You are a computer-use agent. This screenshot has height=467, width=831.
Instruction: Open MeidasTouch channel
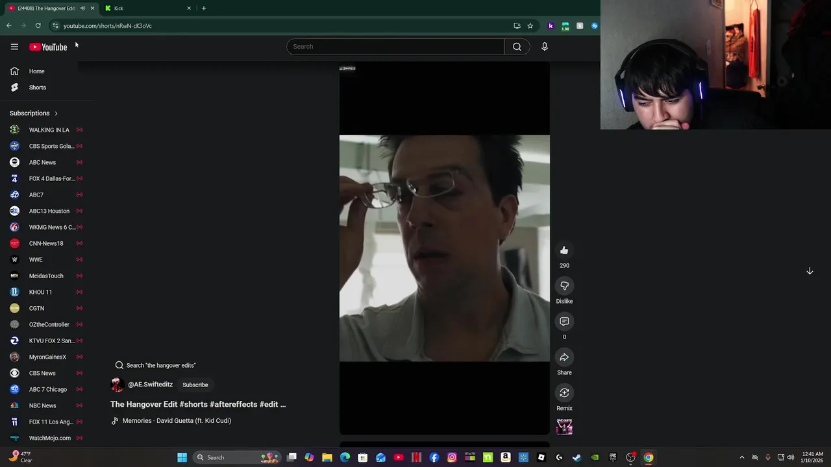tap(45, 276)
